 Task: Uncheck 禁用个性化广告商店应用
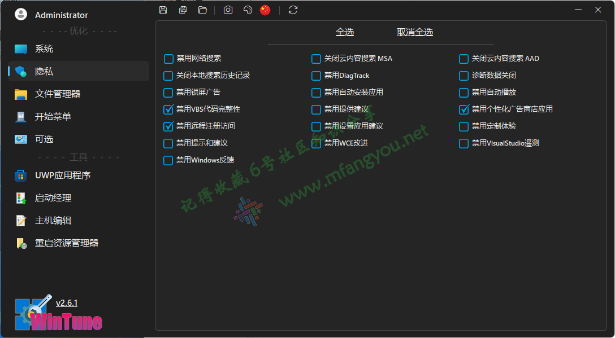[464, 109]
